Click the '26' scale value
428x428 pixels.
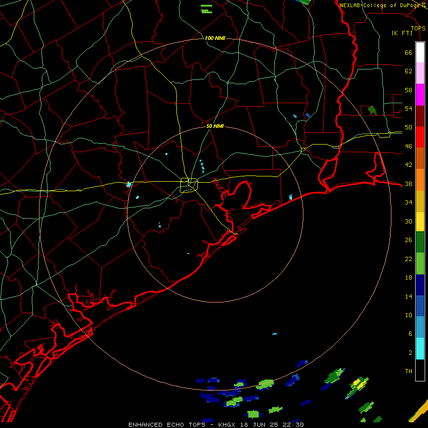[409, 240]
